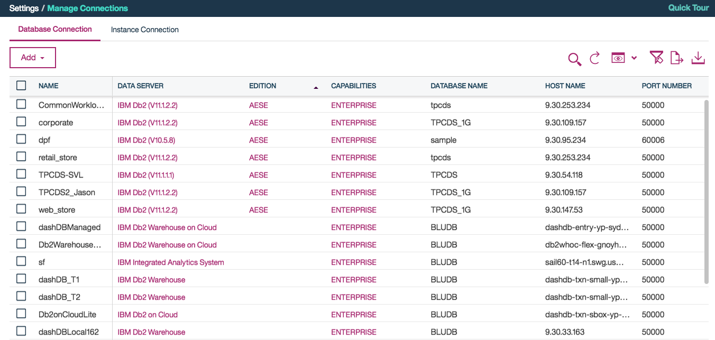This screenshot has height=340, width=715.
Task: Click host name 9.30.33.163
Action: pyautogui.click(x=565, y=332)
